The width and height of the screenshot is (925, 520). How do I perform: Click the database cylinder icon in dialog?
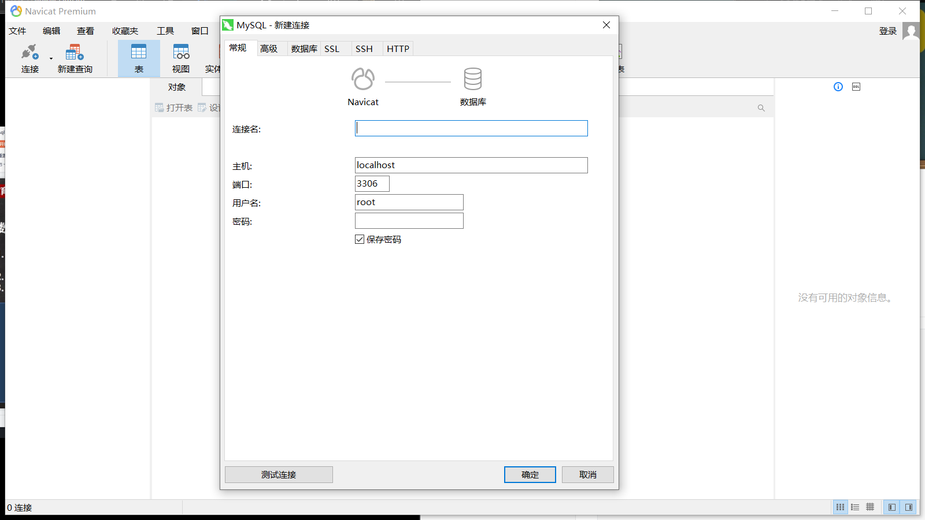click(x=473, y=79)
